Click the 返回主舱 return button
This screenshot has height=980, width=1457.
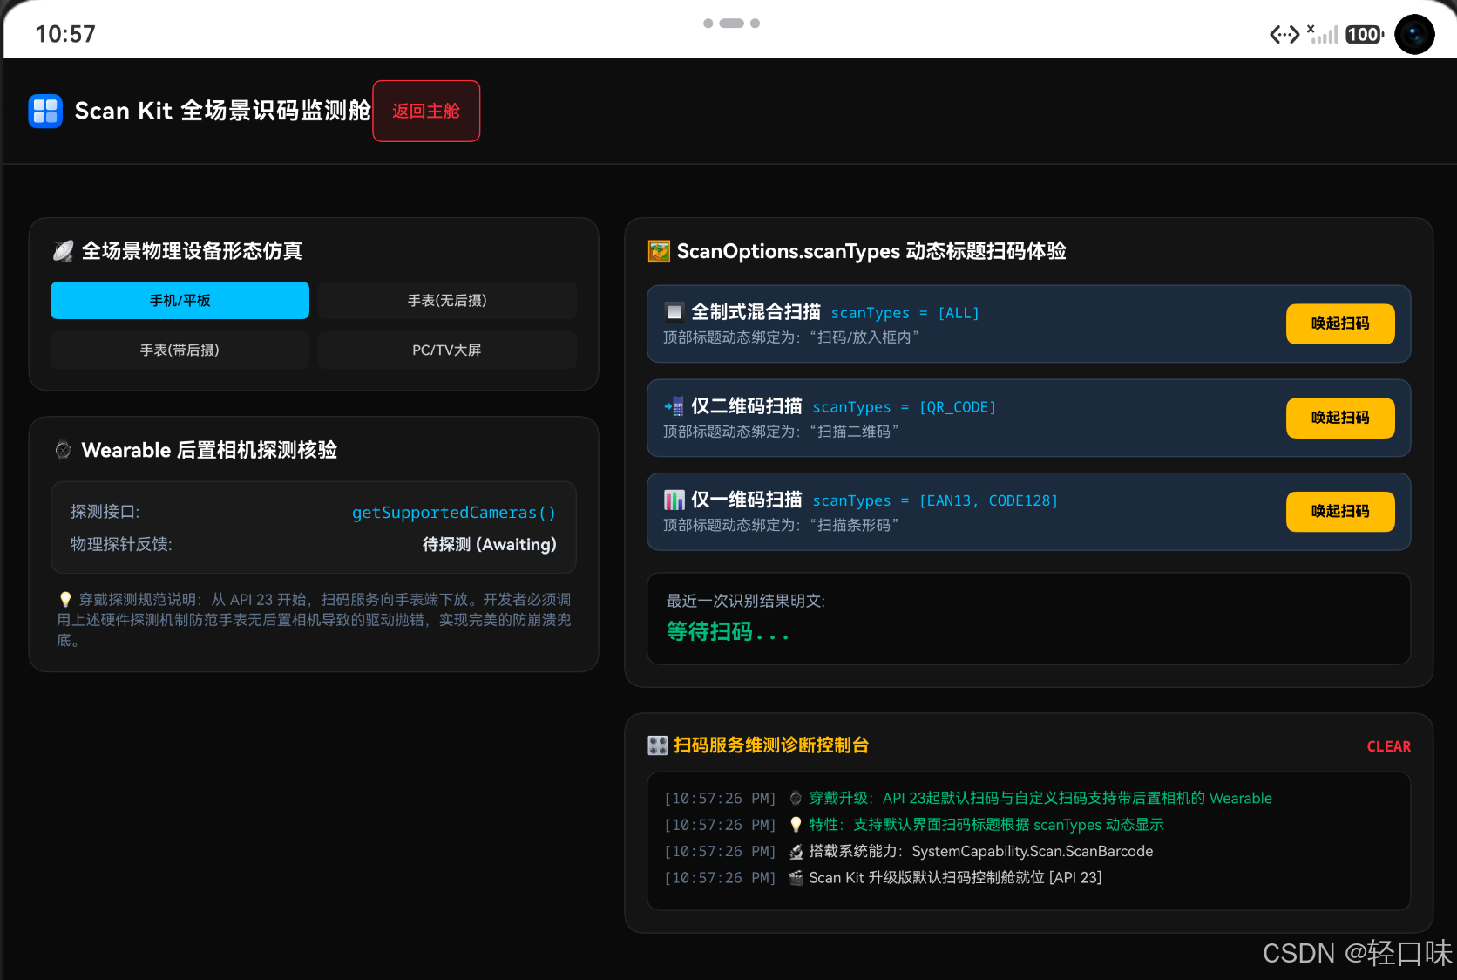pos(426,111)
